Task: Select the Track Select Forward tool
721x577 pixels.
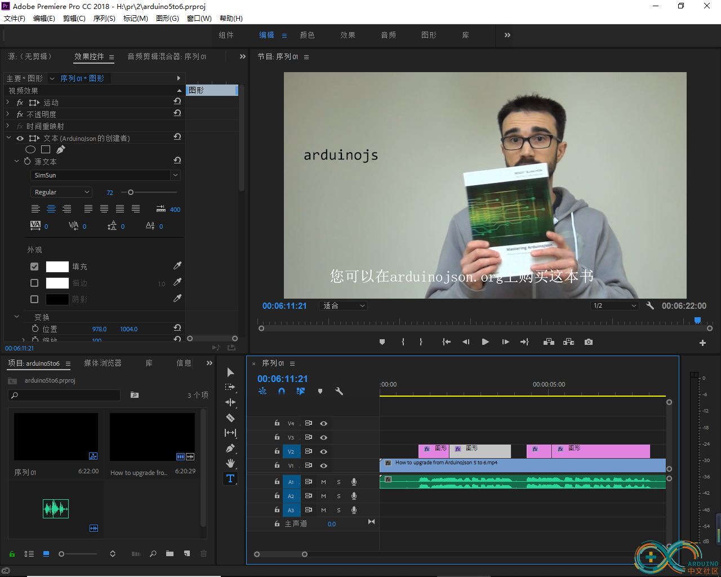Action: (230, 387)
